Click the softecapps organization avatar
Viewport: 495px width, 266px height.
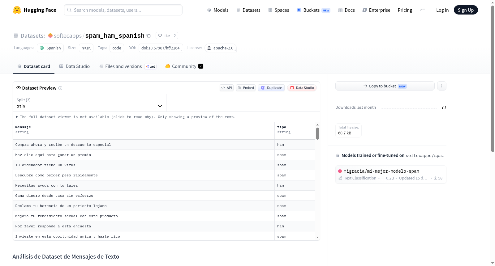(x=50, y=36)
